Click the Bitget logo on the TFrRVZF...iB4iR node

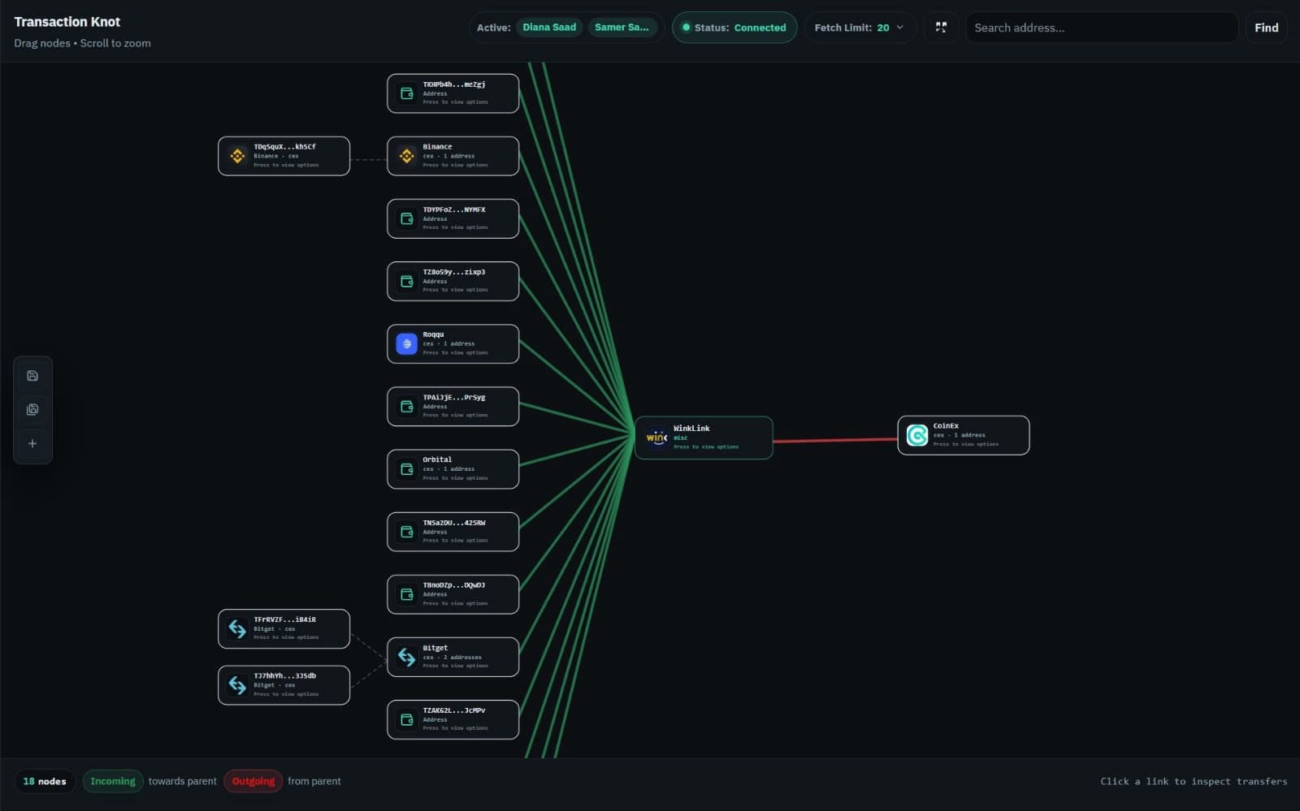pyautogui.click(x=238, y=629)
